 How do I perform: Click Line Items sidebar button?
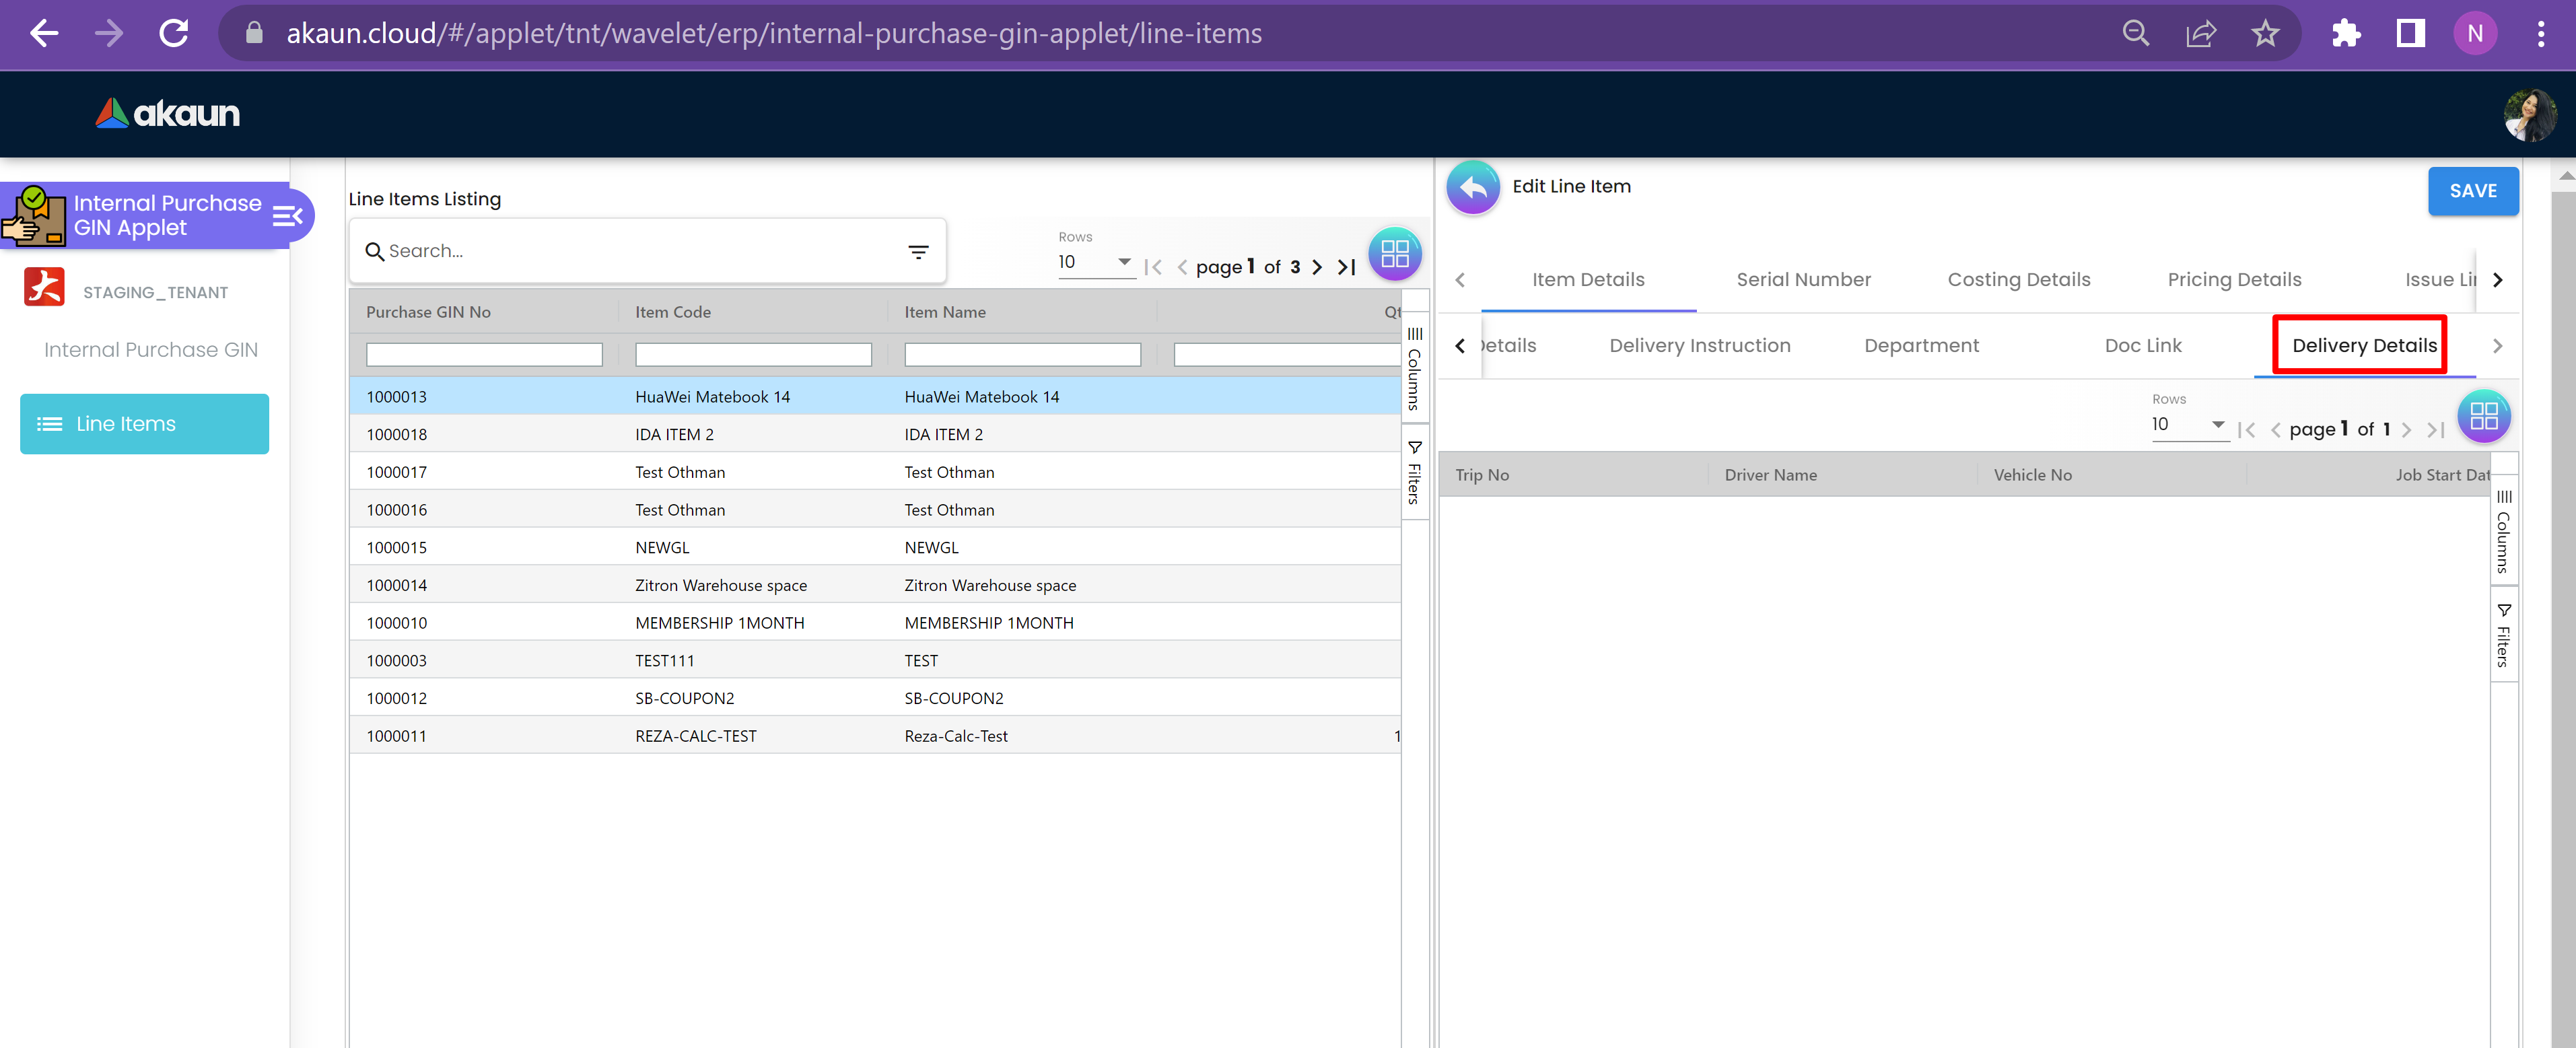click(145, 424)
